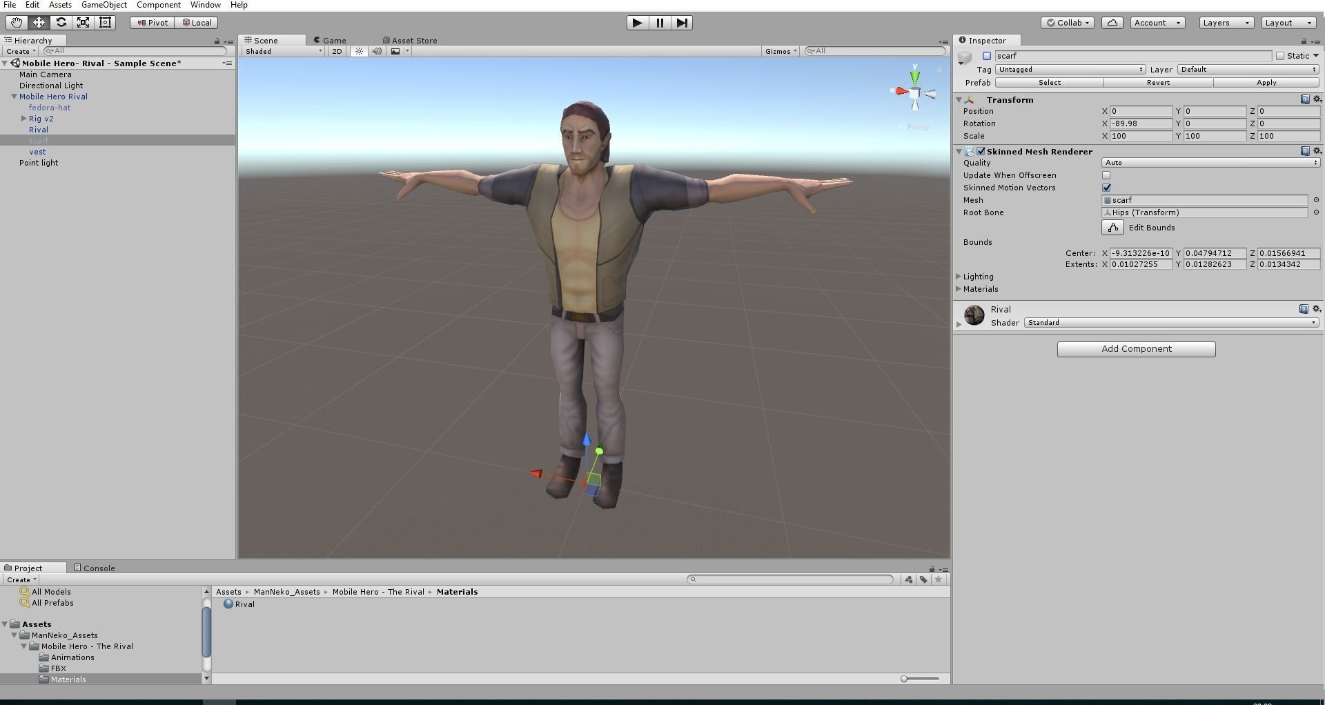Open the Assets menu

[60, 5]
